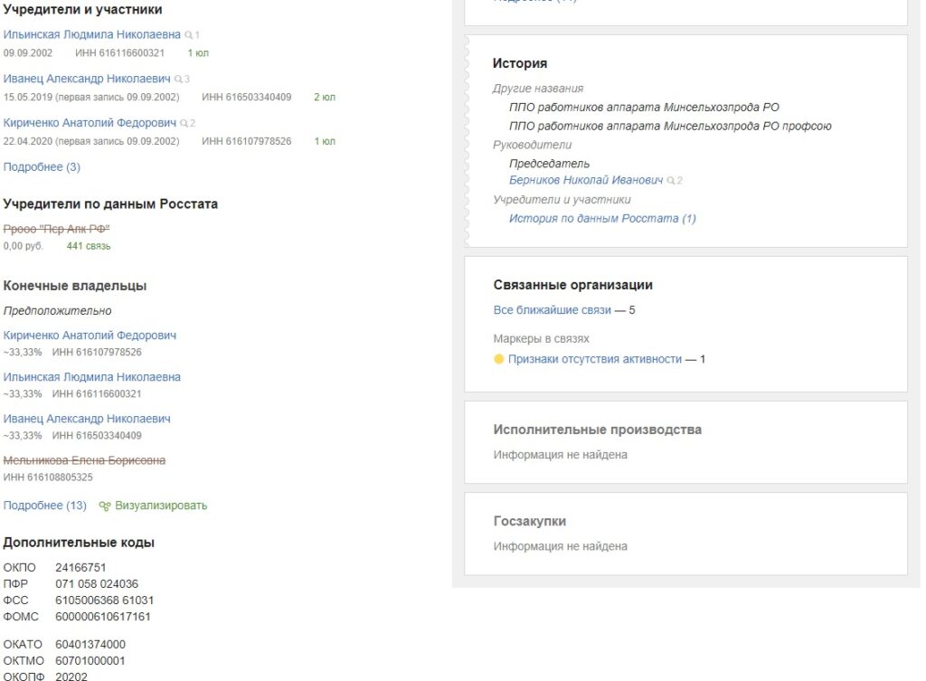This screenshot has height=681, width=926.
Task: Select ОКТМО code 60701000001
Action: [90, 661]
